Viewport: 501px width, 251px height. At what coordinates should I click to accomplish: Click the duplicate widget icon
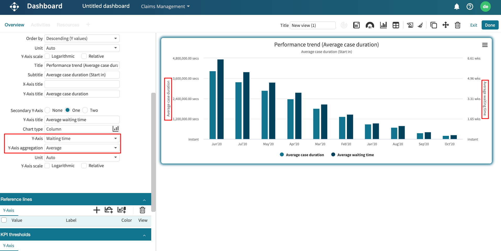434,25
